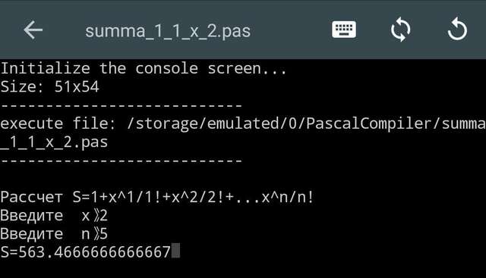Show the on-screen keyboard
This screenshot has height=278, width=486.
pyautogui.click(x=344, y=30)
